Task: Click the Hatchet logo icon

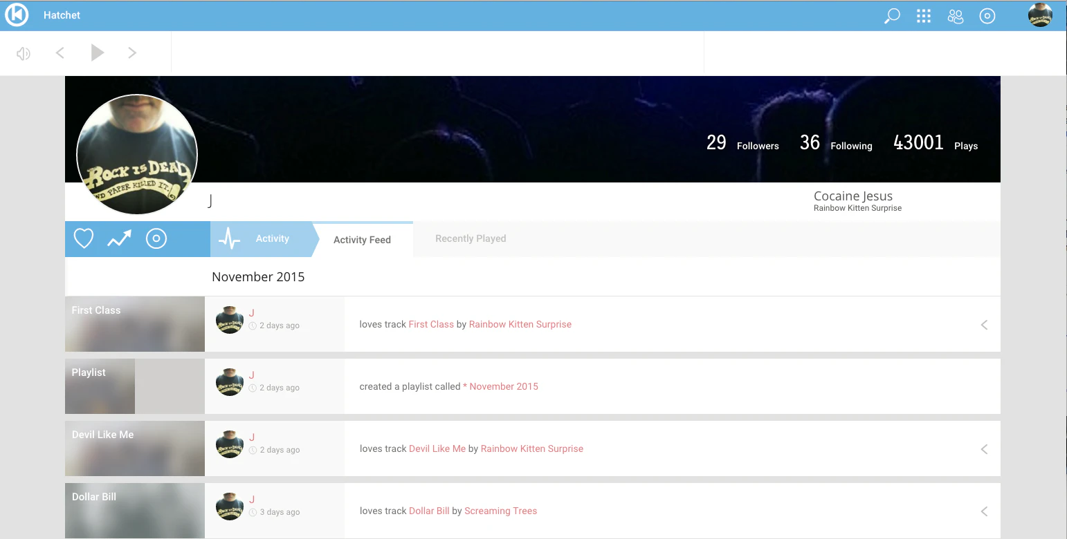Action: (x=17, y=15)
